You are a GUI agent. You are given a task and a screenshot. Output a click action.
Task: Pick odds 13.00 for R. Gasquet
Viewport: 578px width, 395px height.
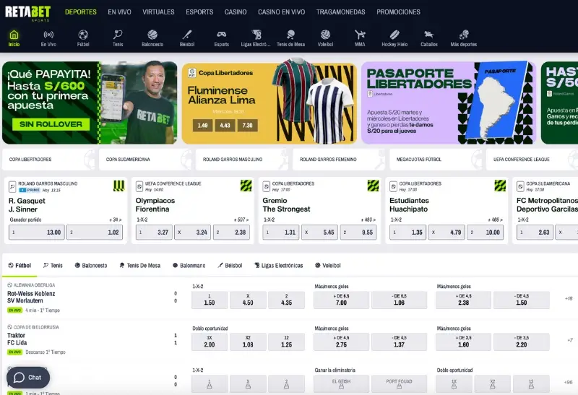35,233
